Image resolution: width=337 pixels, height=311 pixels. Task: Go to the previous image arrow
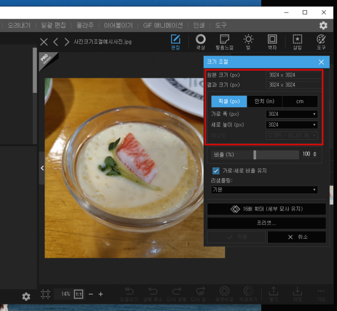point(56,42)
